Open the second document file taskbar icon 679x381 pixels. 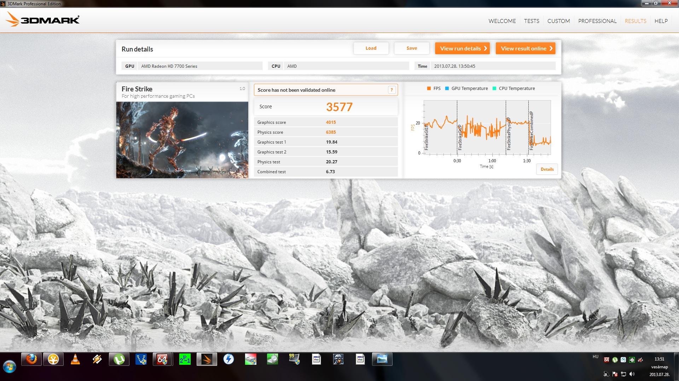coord(360,359)
